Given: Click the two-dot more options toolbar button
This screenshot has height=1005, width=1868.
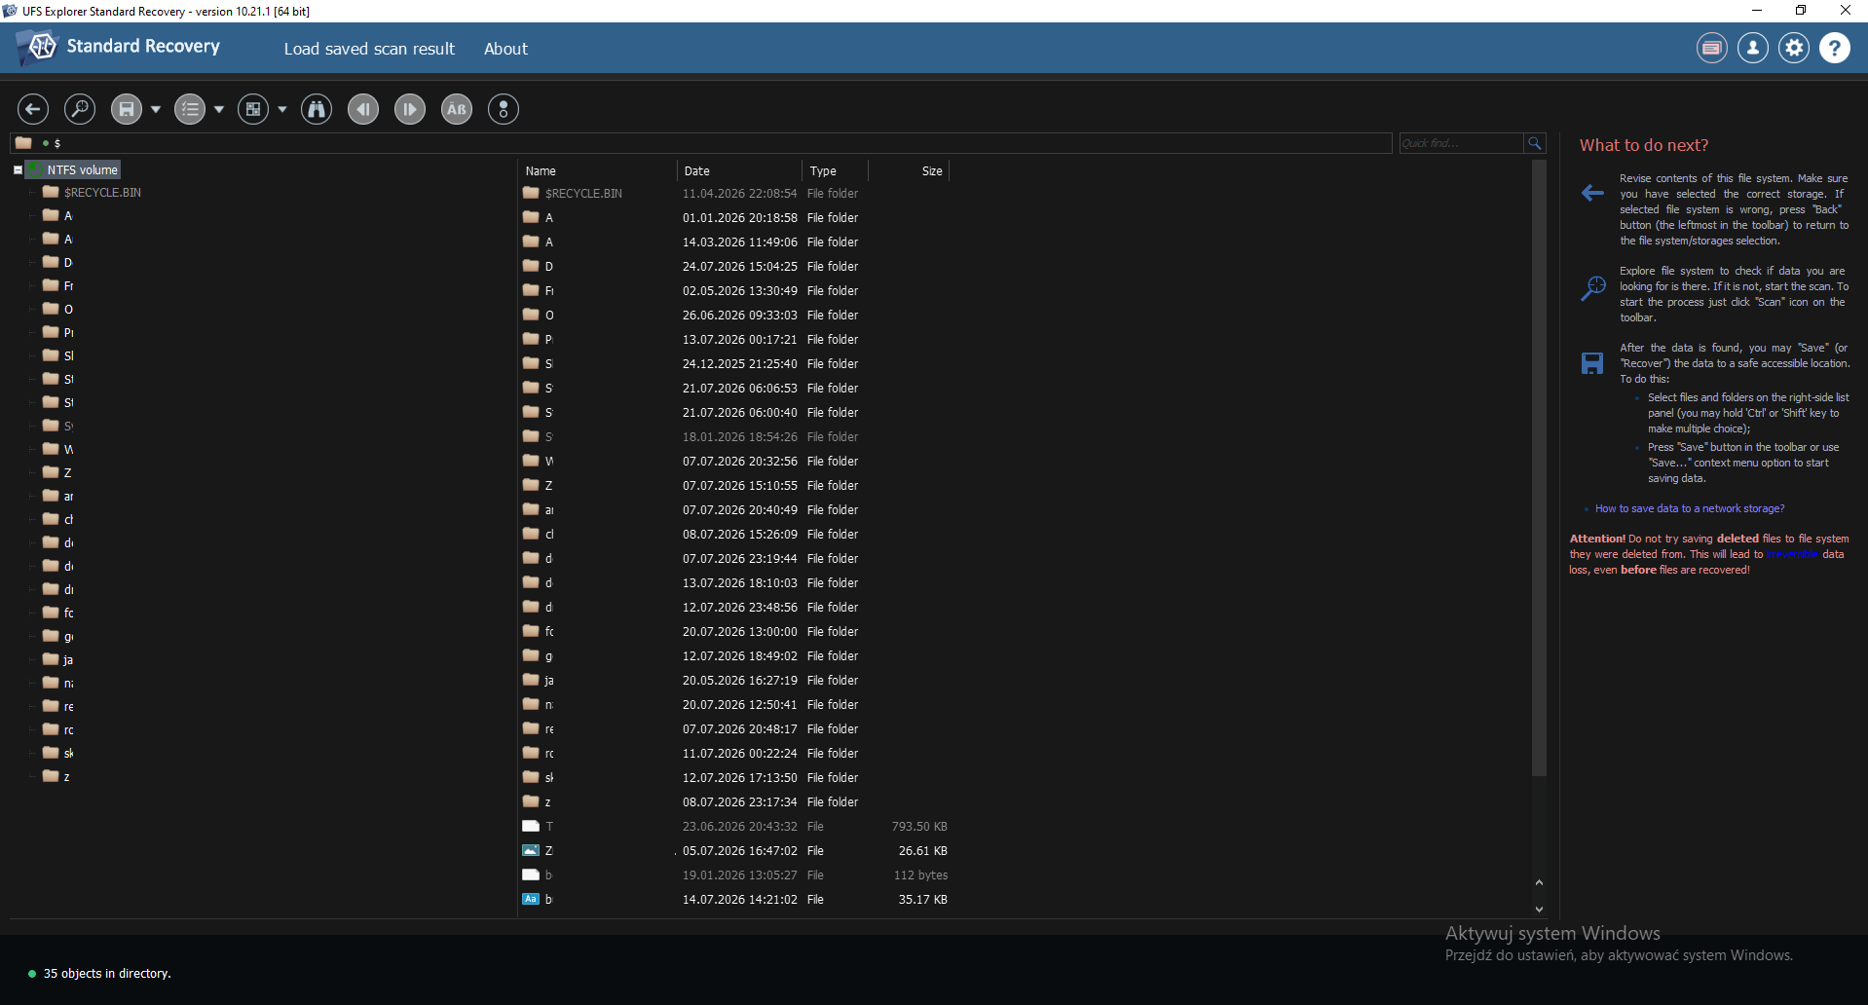Looking at the screenshot, I should point(504,109).
